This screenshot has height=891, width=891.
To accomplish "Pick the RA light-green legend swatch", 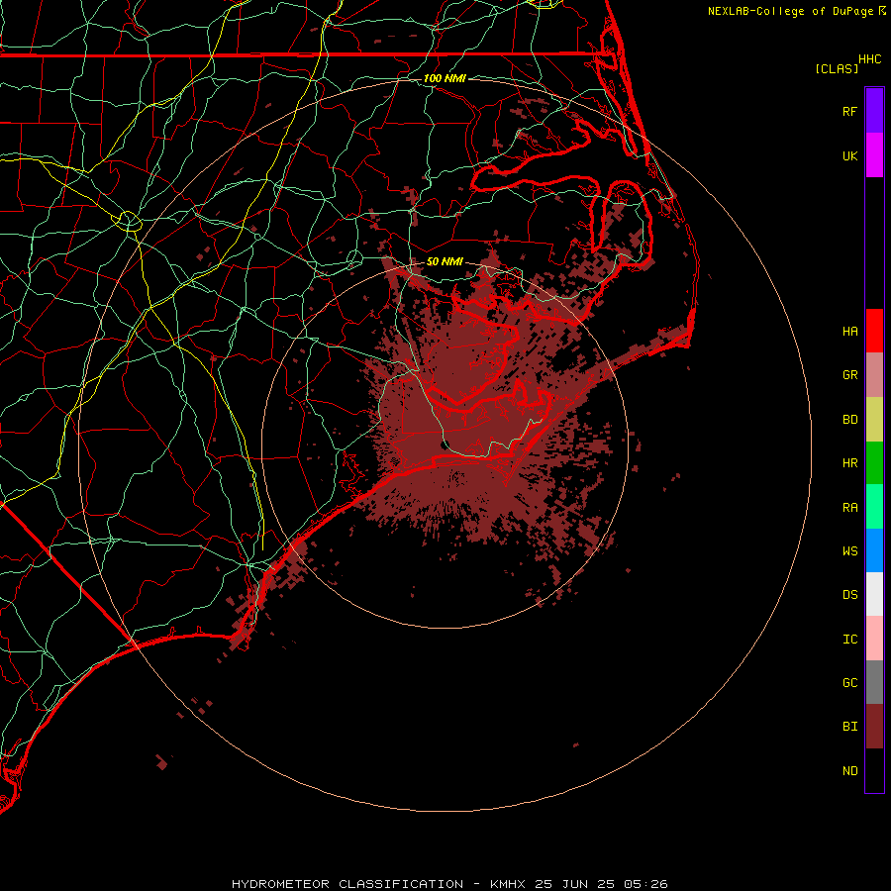I will click(874, 507).
